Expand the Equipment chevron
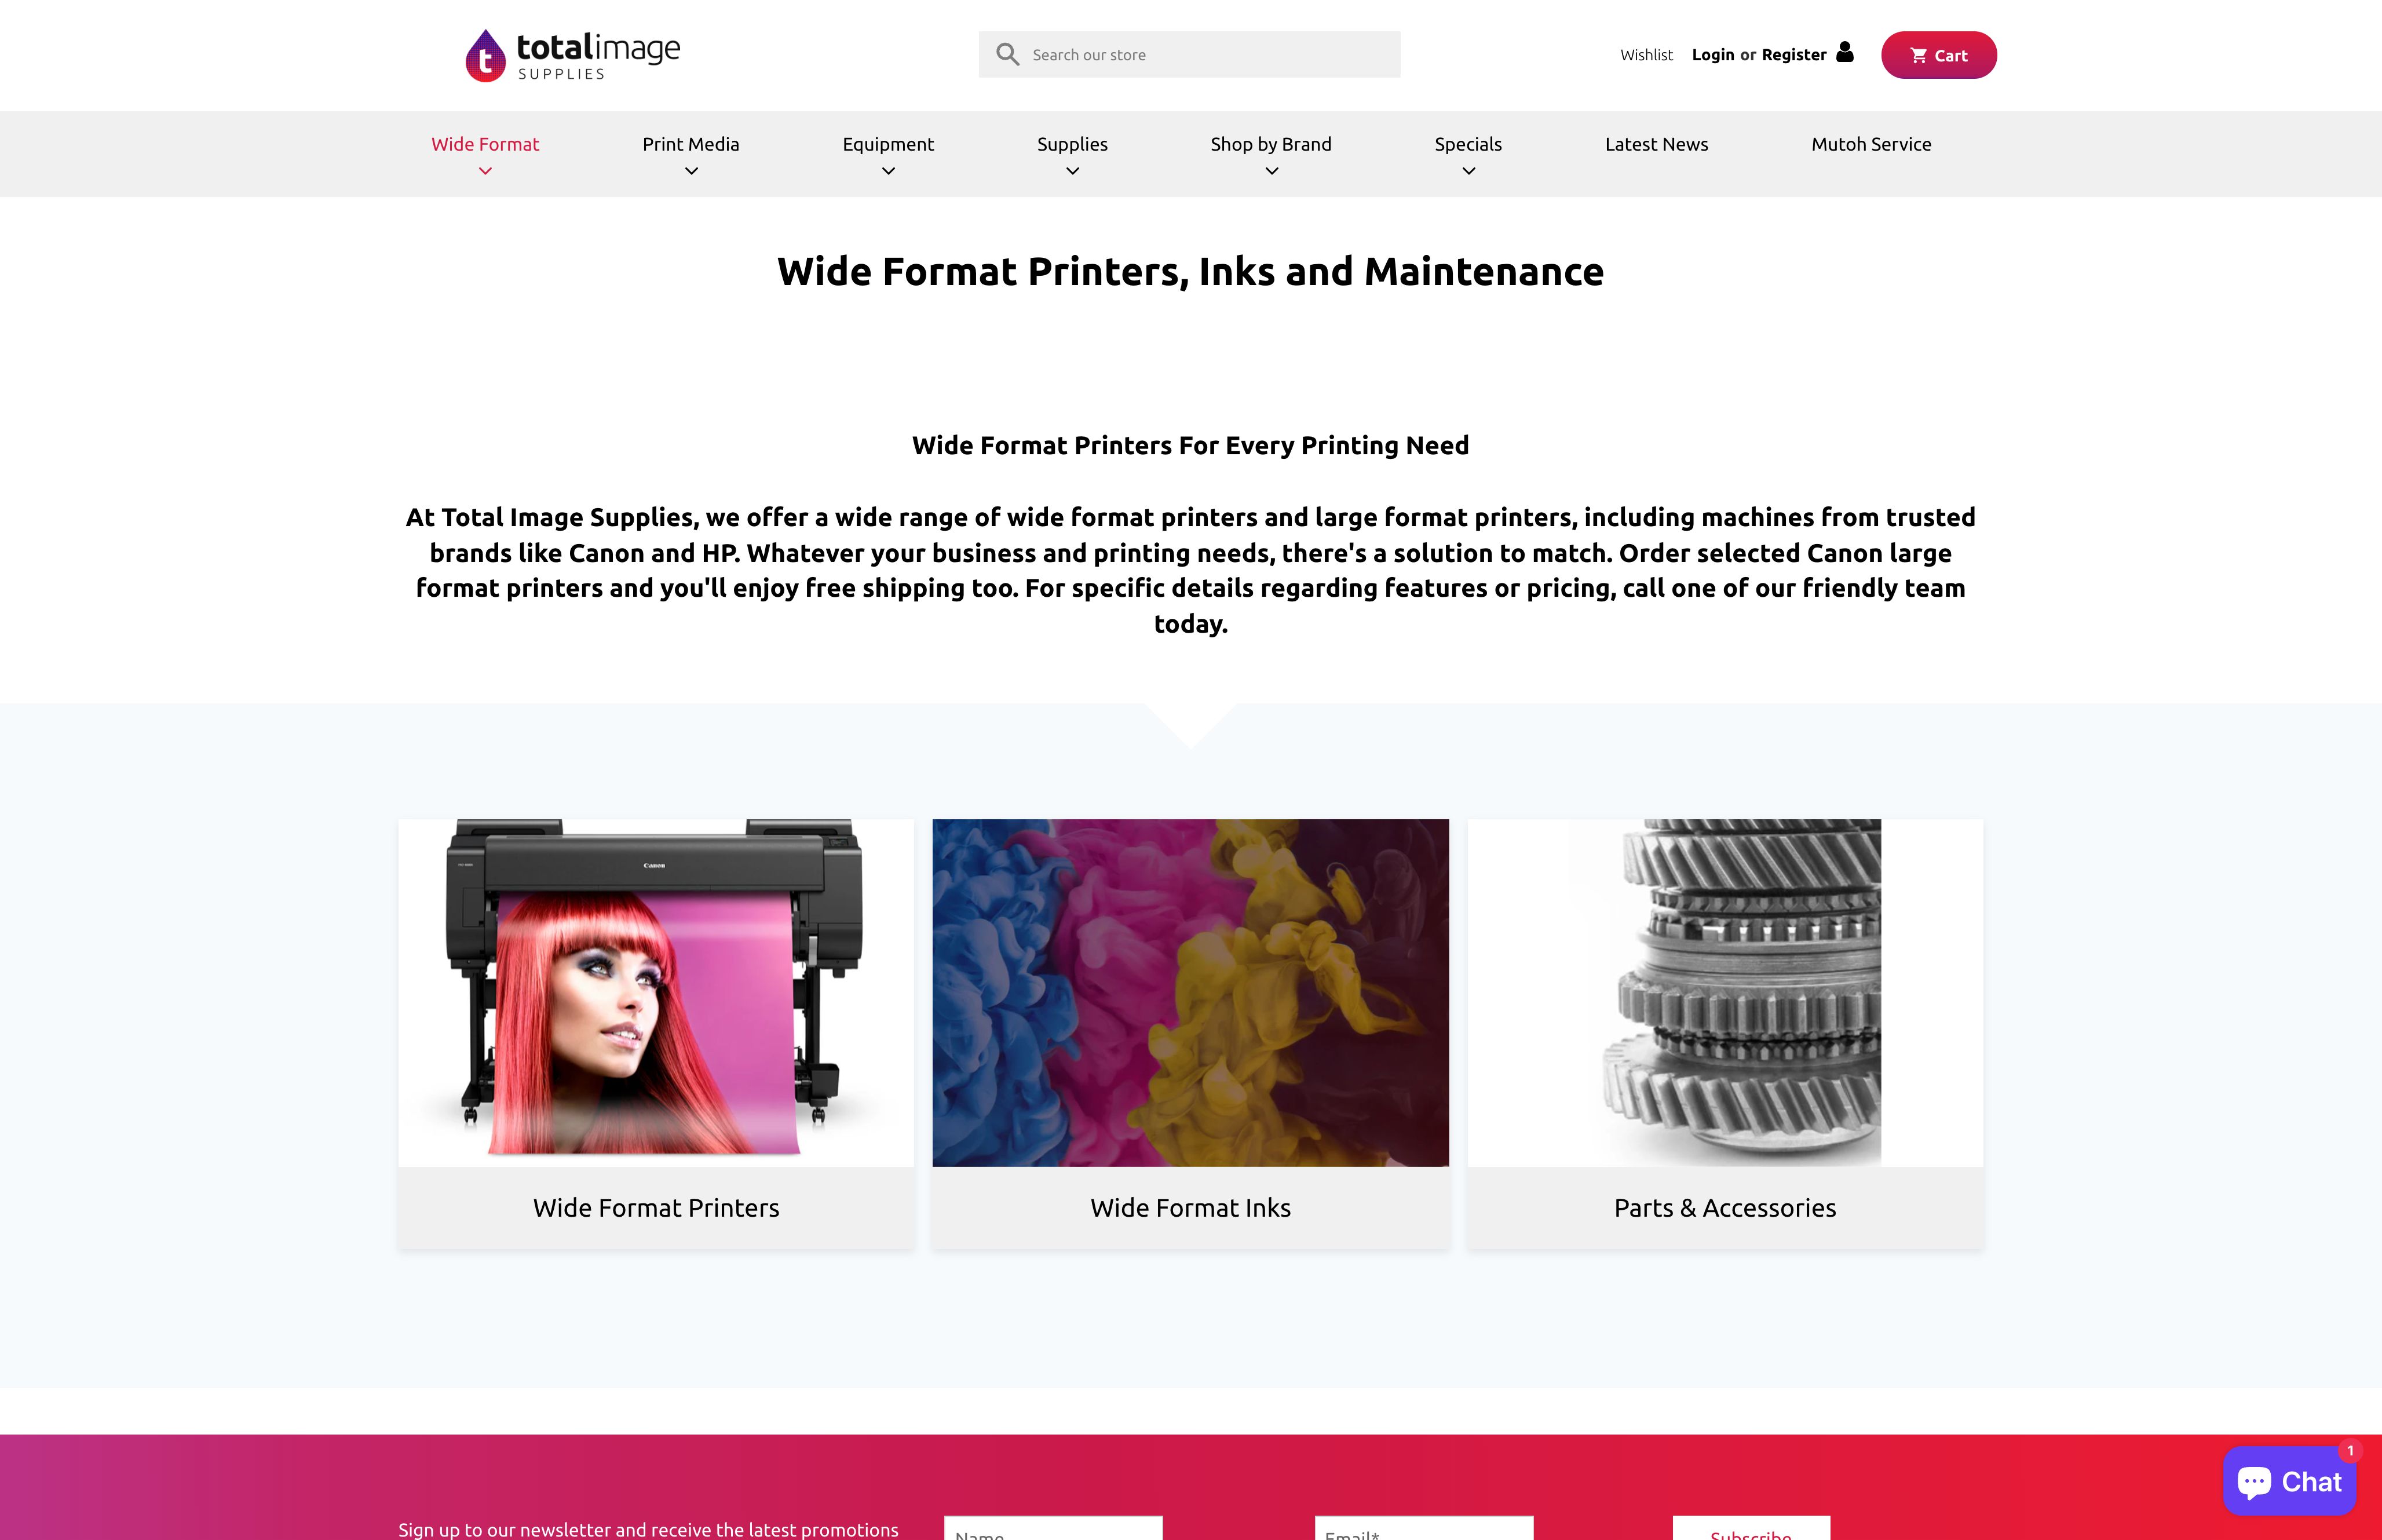The height and width of the screenshot is (1540, 2382). 887,171
